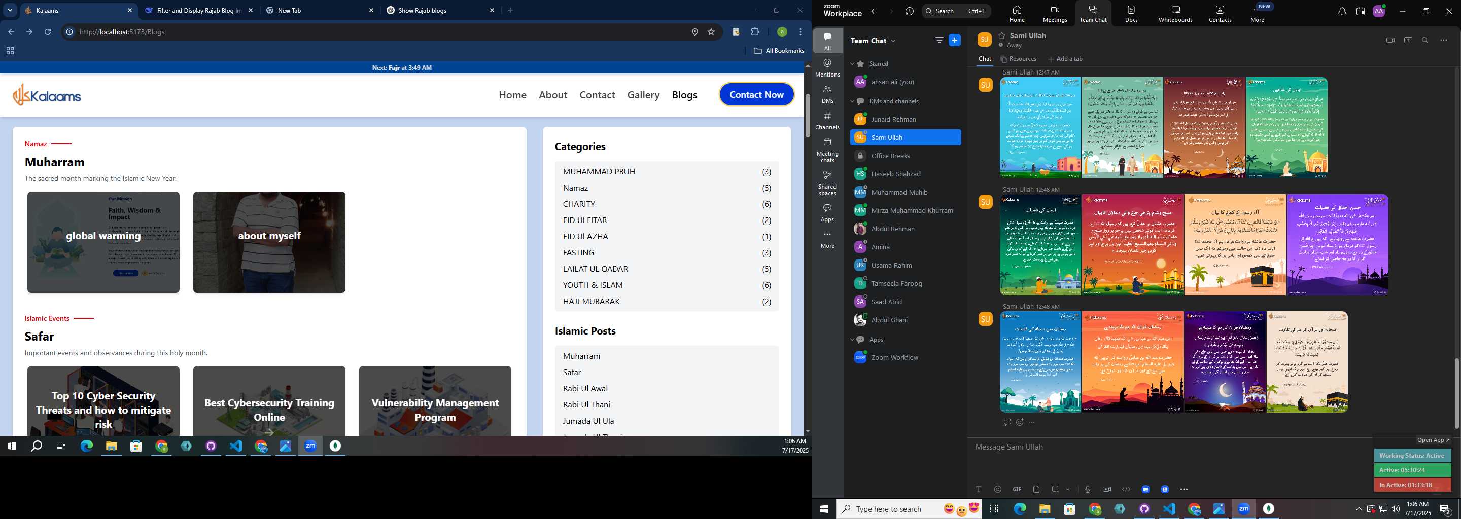Open Shared spaces in Zoom sidebar

827,183
